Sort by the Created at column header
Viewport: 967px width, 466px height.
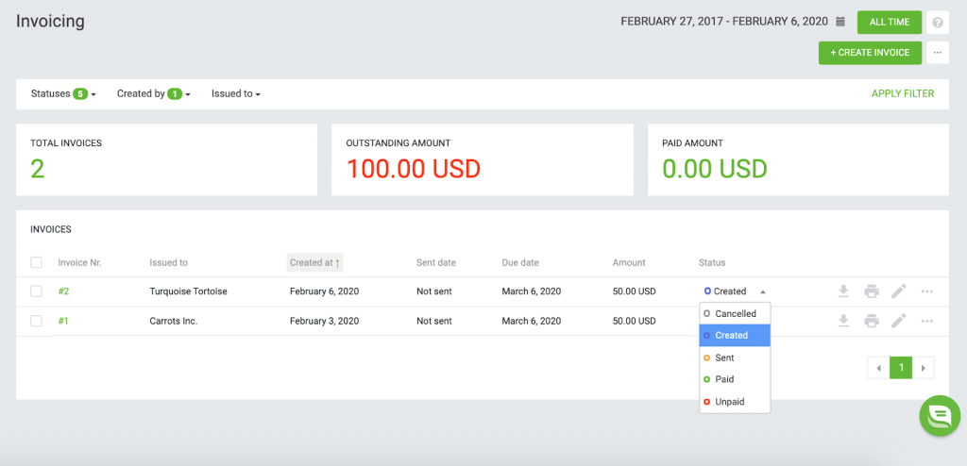(x=315, y=262)
